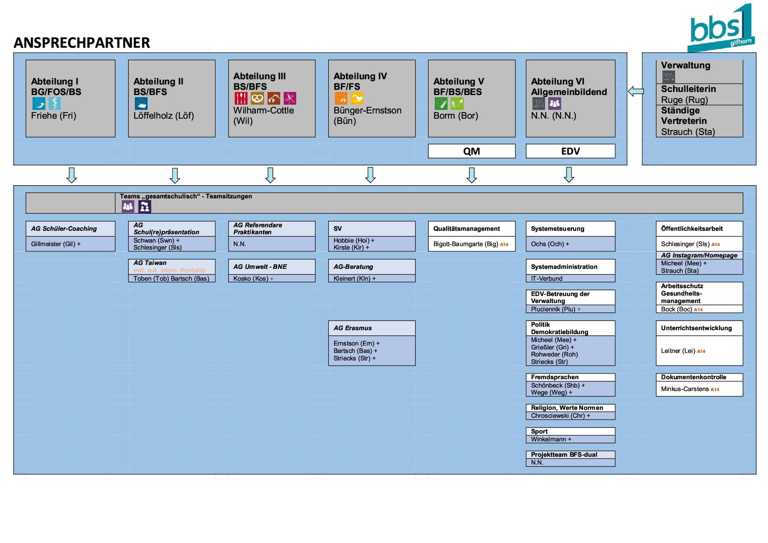Viewport: 768px width, 543px height.
Task: Click the down arrow below the QM box
Action: (472, 175)
